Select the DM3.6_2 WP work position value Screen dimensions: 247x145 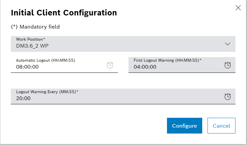click(x=33, y=46)
